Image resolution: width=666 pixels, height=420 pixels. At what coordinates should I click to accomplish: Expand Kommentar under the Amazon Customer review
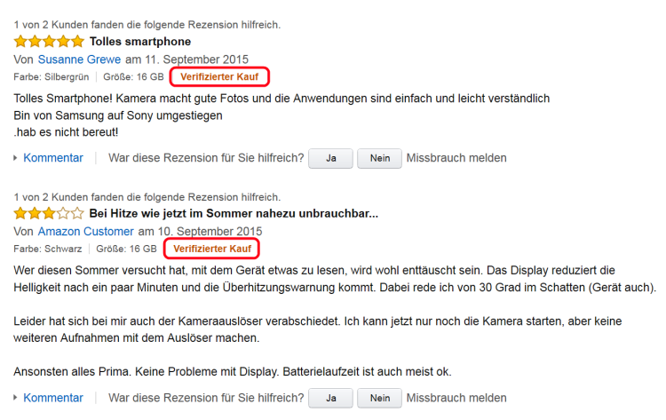tap(52, 398)
